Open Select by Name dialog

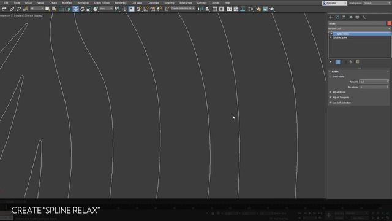tap(54, 9)
